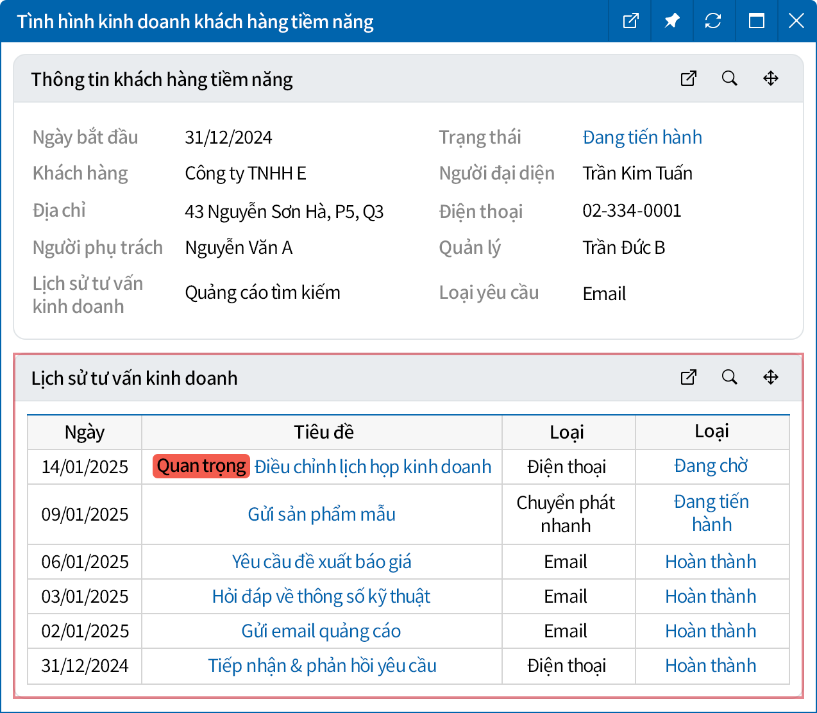817x713 pixels.
Task: Maximize the Tình hình kinh doanh window
Action: tap(756, 21)
